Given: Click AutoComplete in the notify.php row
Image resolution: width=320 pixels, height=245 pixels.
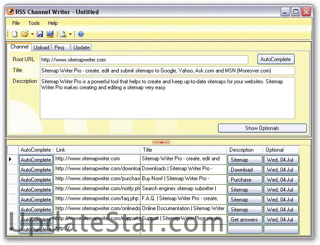Looking at the screenshot, I should coord(36,190).
